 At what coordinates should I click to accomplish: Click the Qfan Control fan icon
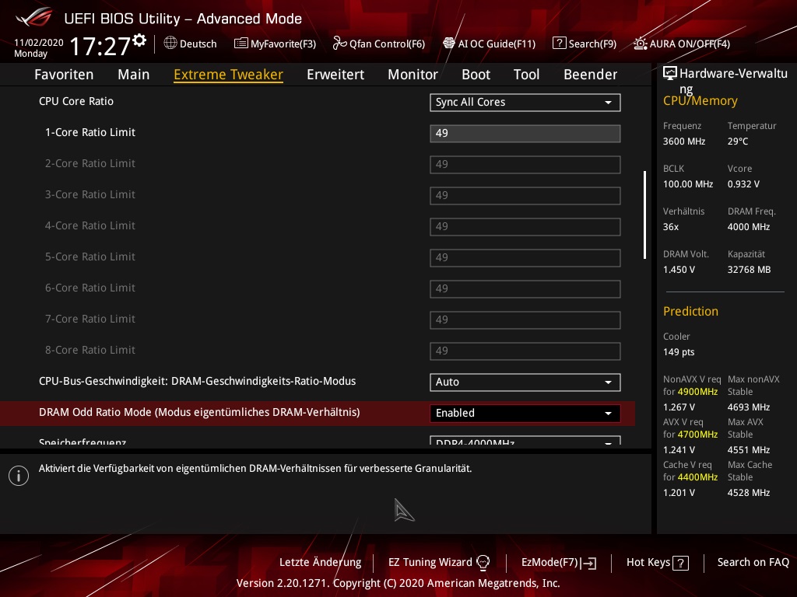coord(339,44)
